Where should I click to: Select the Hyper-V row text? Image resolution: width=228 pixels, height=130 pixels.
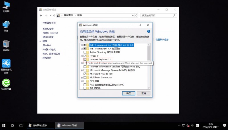[94, 56]
